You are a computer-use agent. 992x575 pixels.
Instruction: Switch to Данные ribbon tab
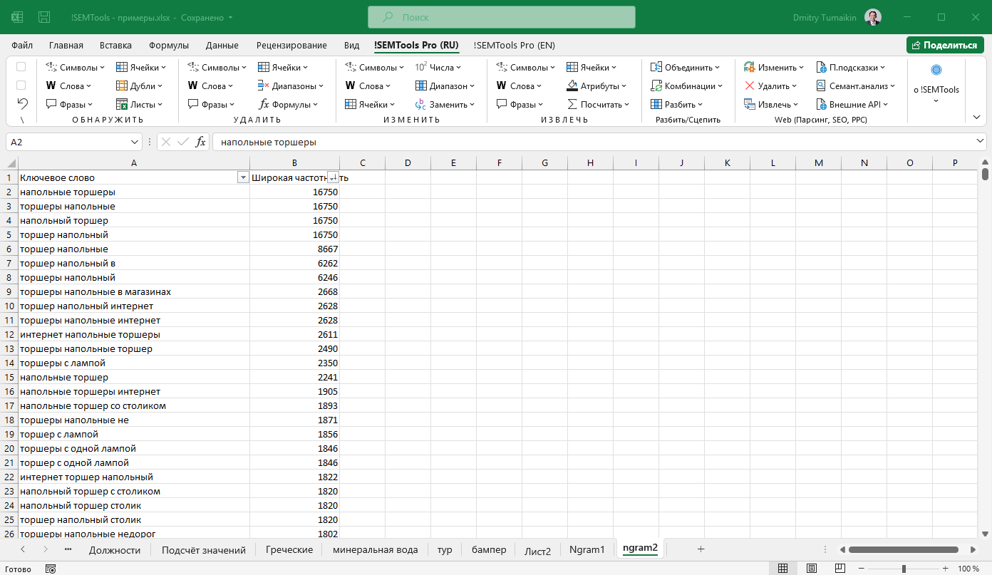pos(222,45)
